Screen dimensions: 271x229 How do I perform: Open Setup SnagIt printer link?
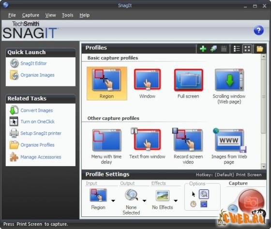pyautogui.click(x=41, y=133)
